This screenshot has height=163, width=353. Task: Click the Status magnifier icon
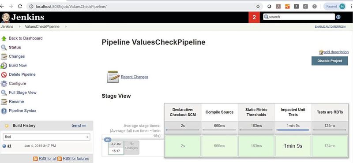pyautogui.click(x=4, y=48)
